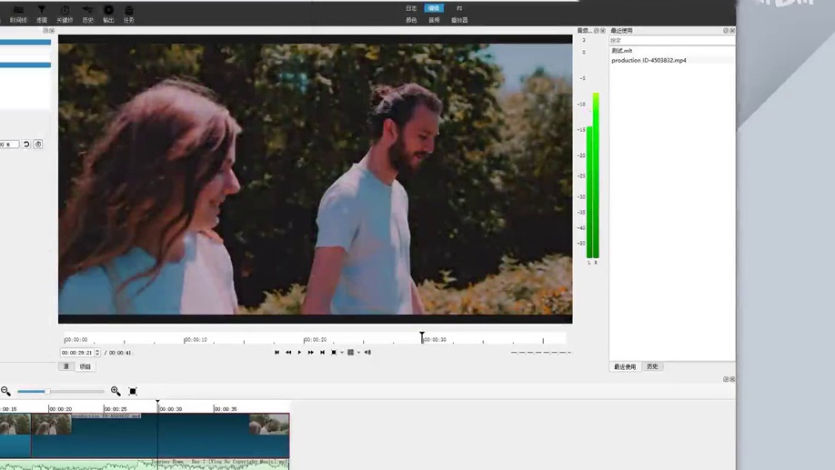This screenshot has height=470, width=835.
Task: Open the History (历史) toolbar icon
Action: (x=88, y=14)
